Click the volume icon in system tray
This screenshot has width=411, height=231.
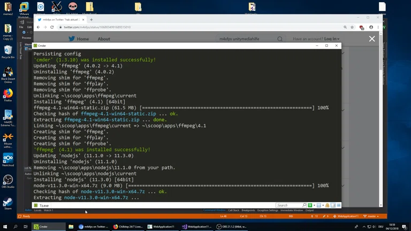click(374, 227)
